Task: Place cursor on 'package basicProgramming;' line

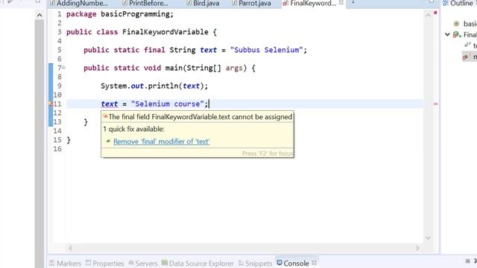Action: 120,14
